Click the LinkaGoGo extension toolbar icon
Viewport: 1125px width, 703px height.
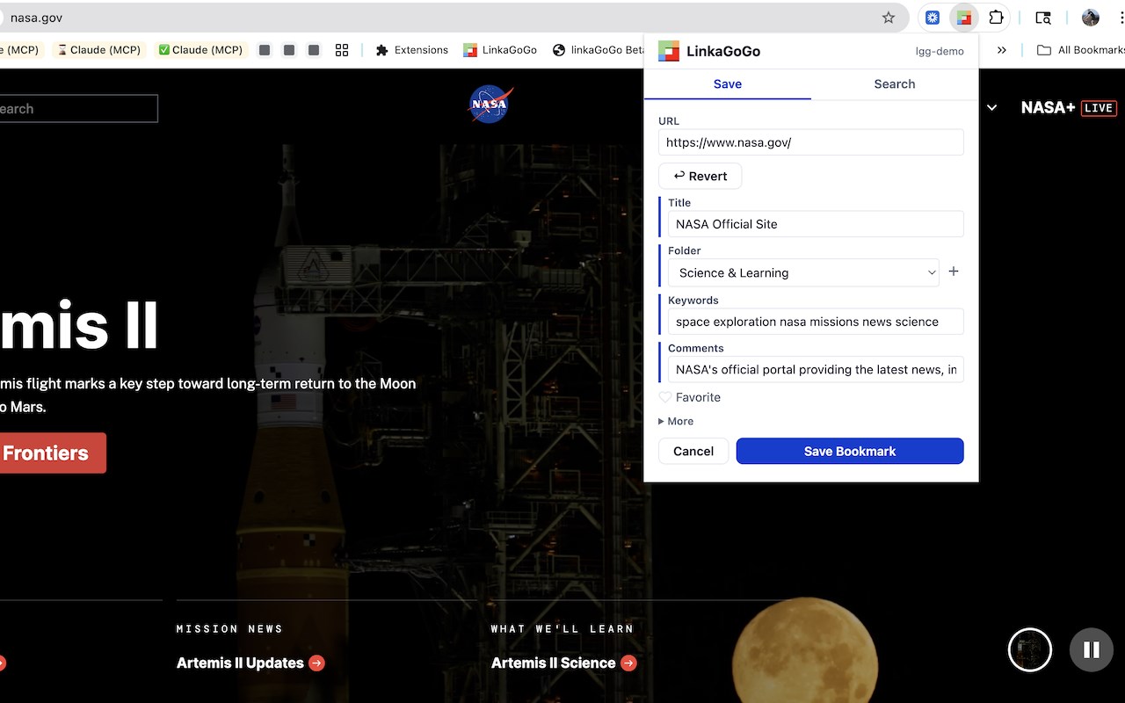click(964, 18)
